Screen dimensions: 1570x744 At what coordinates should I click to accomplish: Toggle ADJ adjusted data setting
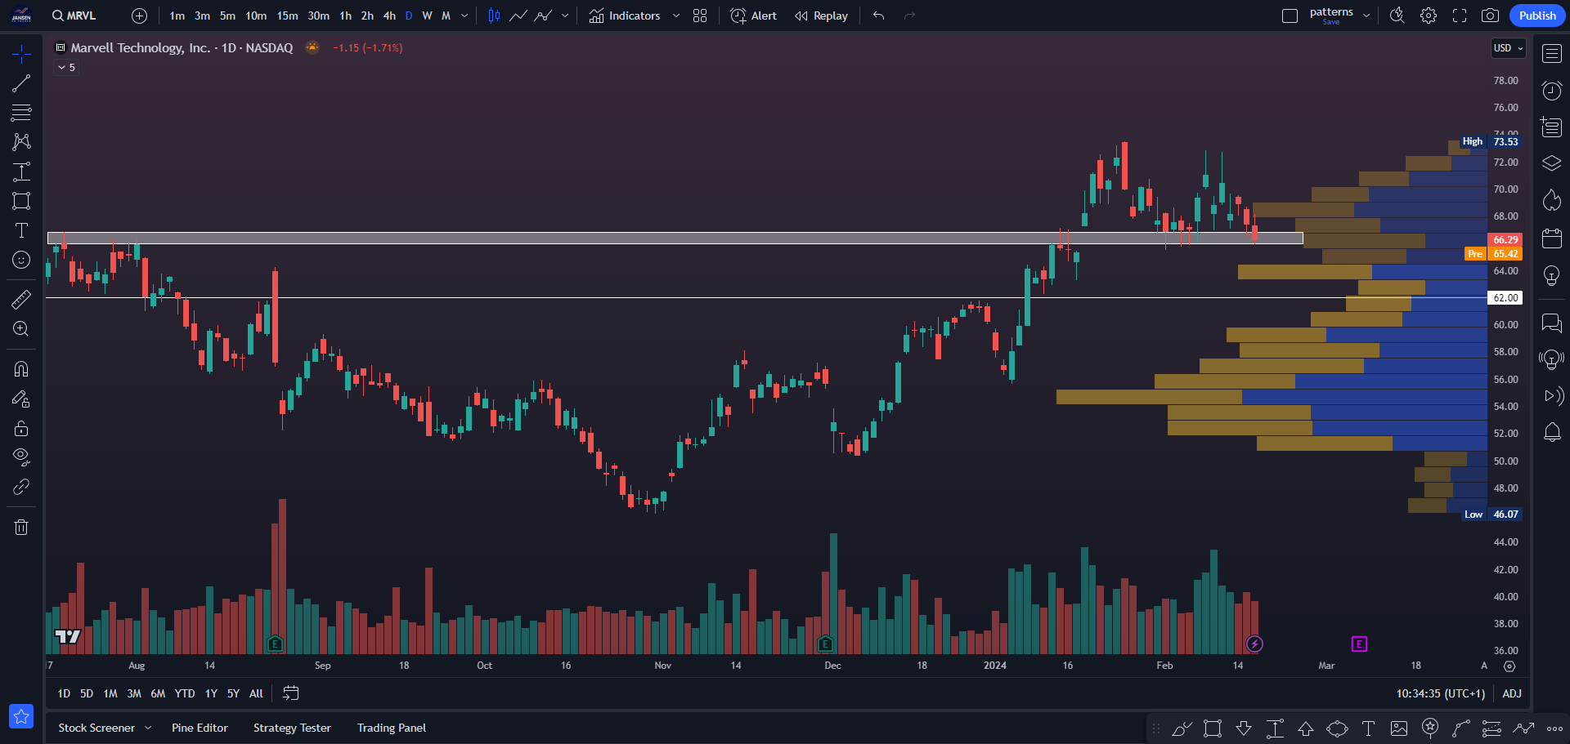(x=1512, y=693)
